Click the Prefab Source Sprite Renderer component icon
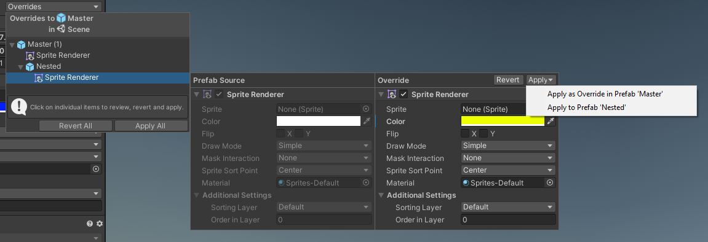The width and height of the screenshot is (708, 242). 207,94
